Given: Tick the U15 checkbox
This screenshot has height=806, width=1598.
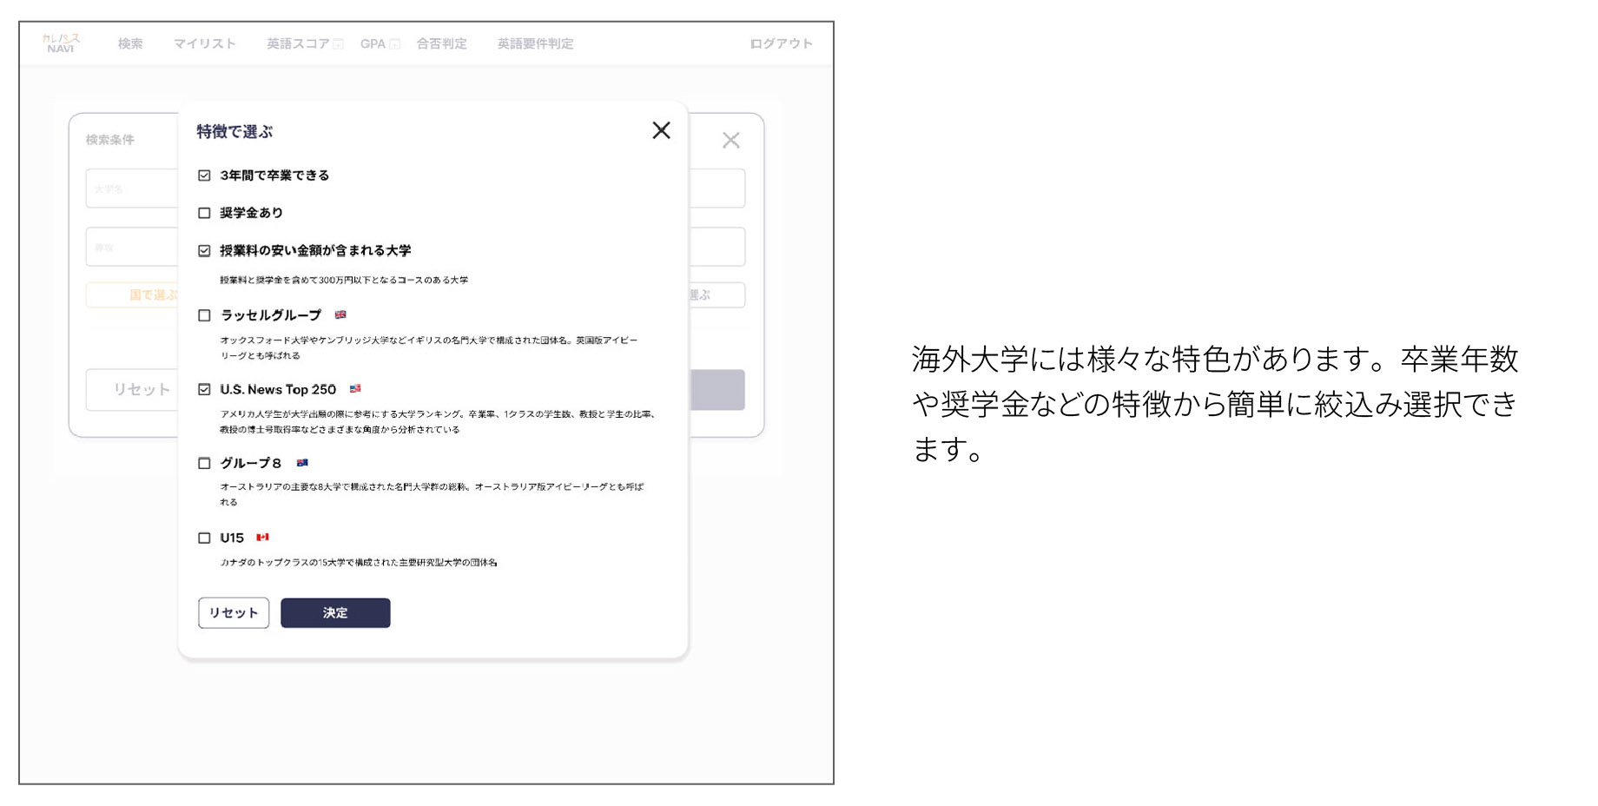Looking at the screenshot, I should pyautogui.click(x=204, y=538).
